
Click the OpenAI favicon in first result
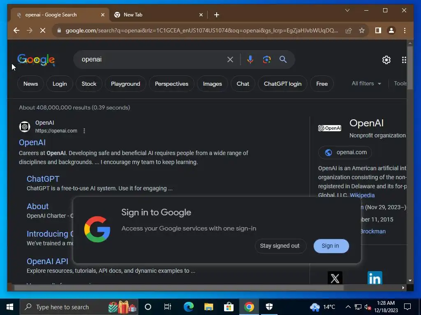click(24, 126)
